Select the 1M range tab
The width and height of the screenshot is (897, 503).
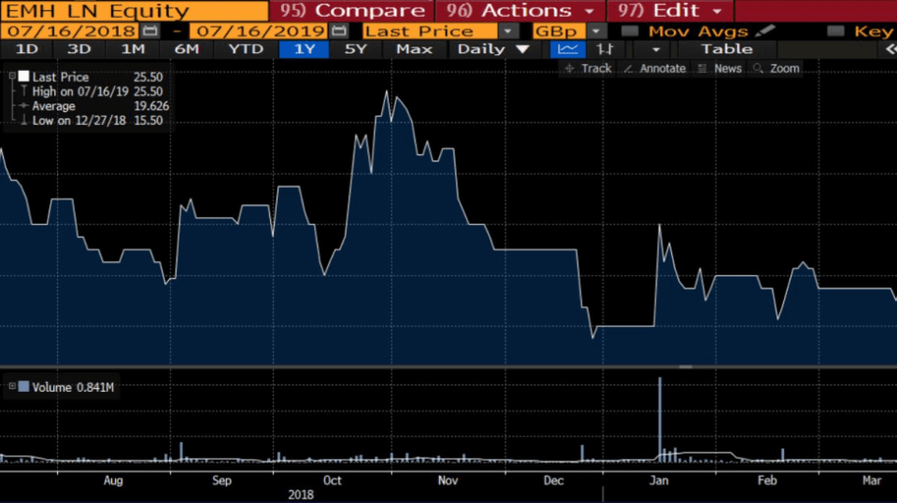[x=133, y=49]
